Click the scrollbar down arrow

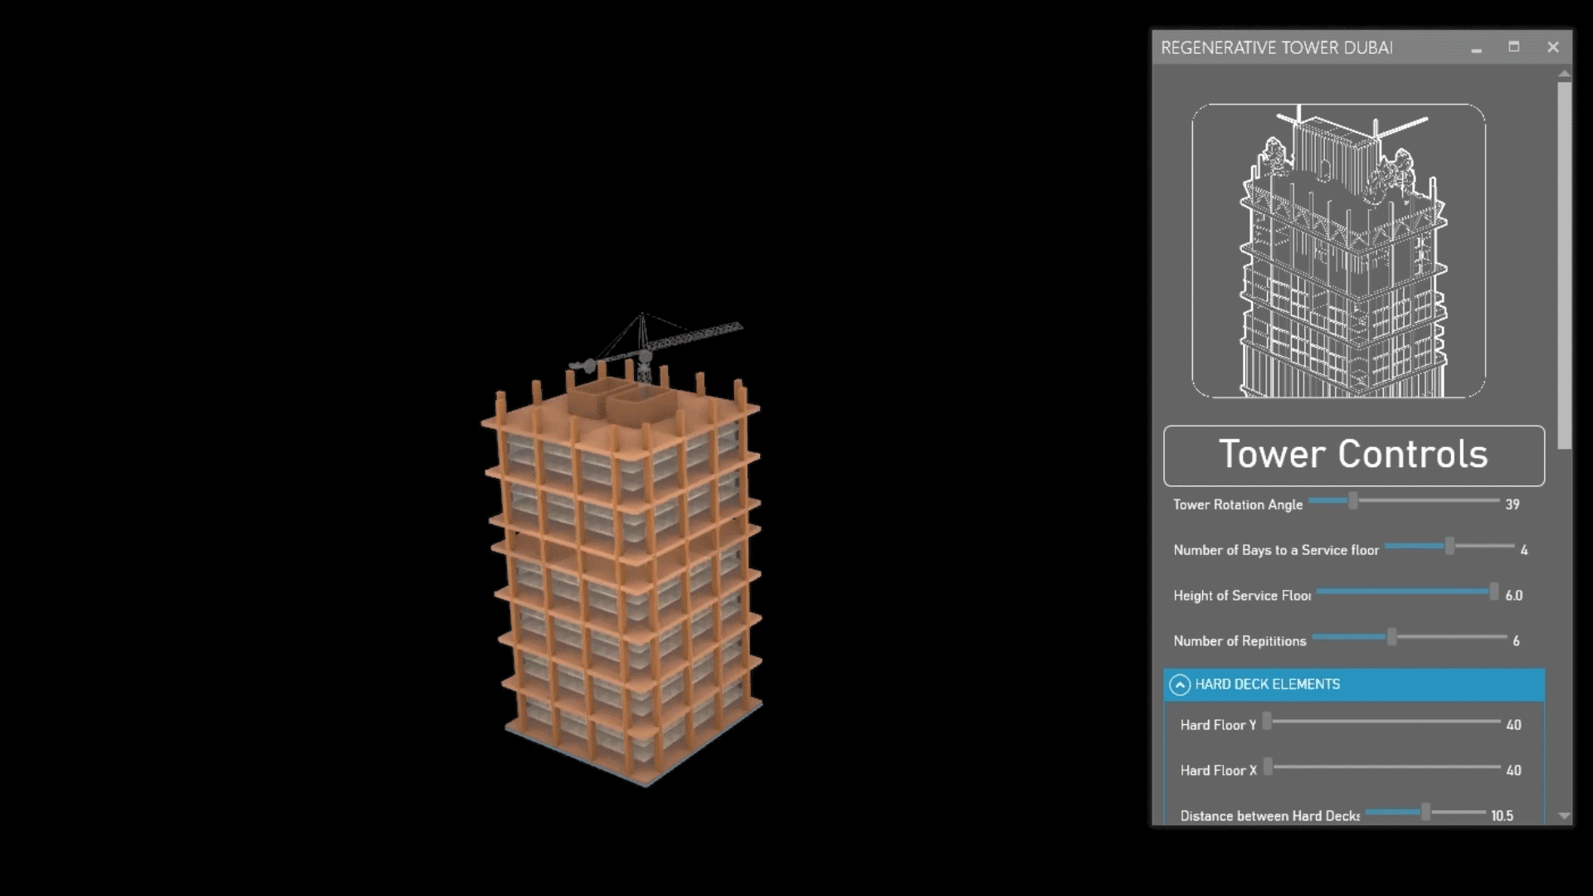click(x=1564, y=816)
